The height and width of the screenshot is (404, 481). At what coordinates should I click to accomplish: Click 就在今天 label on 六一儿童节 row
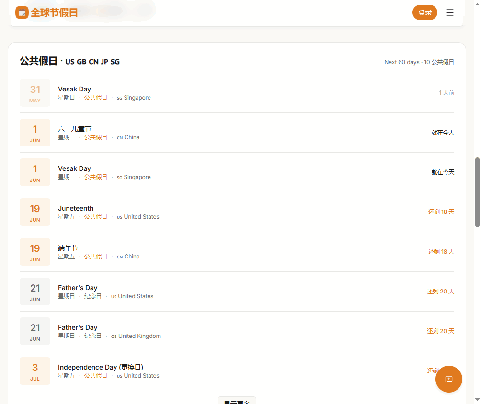443,133
